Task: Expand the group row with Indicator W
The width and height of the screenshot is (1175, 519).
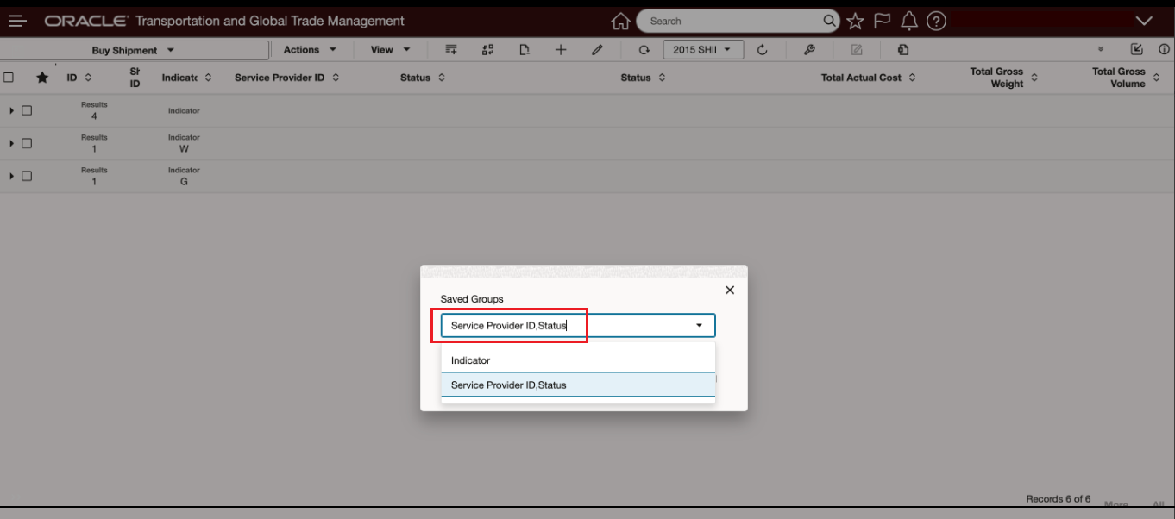Action: 11,143
